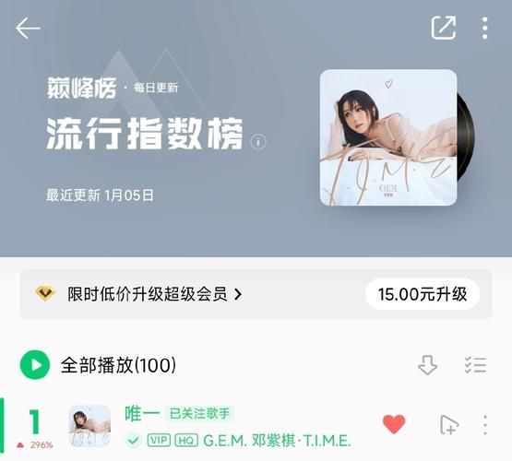This screenshot has width=512, height=461.
Task: Download all songs with the download arrow
Action: (427, 365)
